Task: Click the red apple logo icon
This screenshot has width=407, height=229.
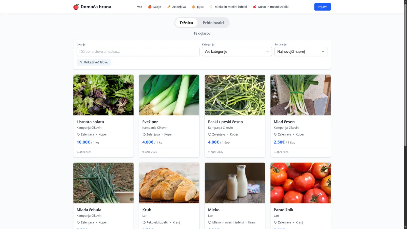Action: point(76,7)
